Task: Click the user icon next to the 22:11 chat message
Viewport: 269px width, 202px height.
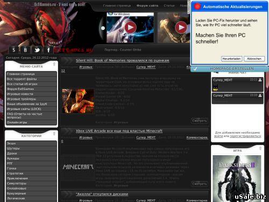Action: pyautogui.click(x=260, y=80)
